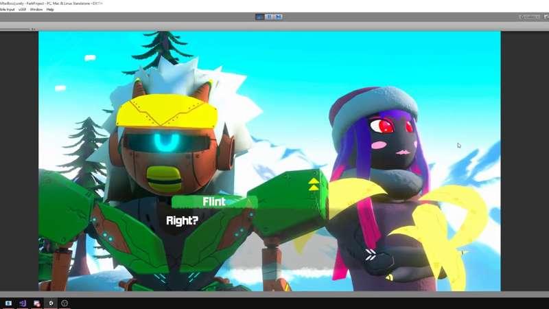
Task: Click the cloud button beside Collab
Action: pos(546,16)
